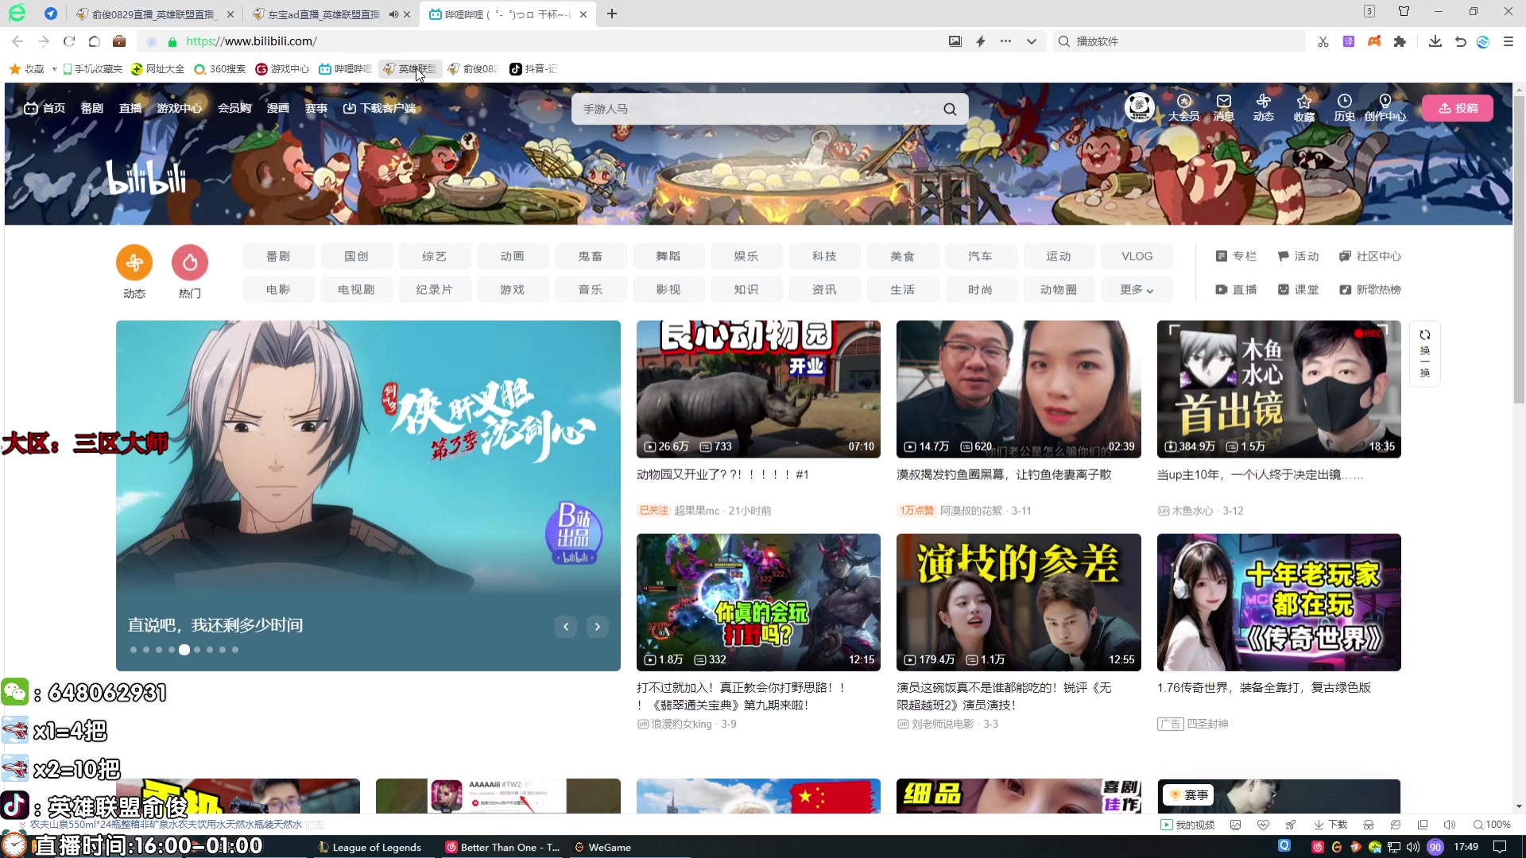Select the 赛事 nav item in header
Viewport: 1526px width, 858px height.
click(316, 108)
